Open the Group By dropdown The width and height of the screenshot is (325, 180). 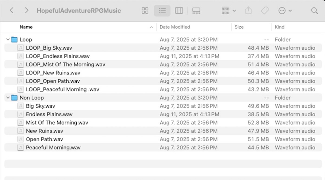point(229,11)
